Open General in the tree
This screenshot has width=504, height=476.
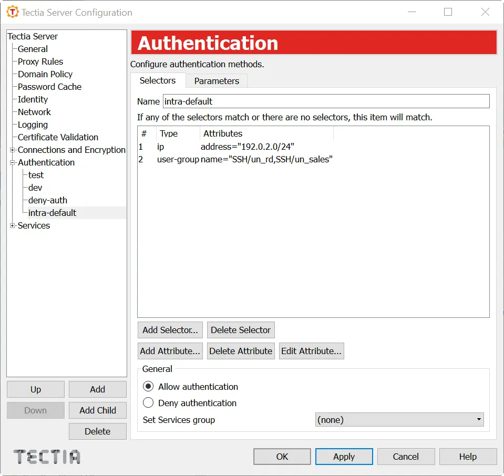(33, 49)
